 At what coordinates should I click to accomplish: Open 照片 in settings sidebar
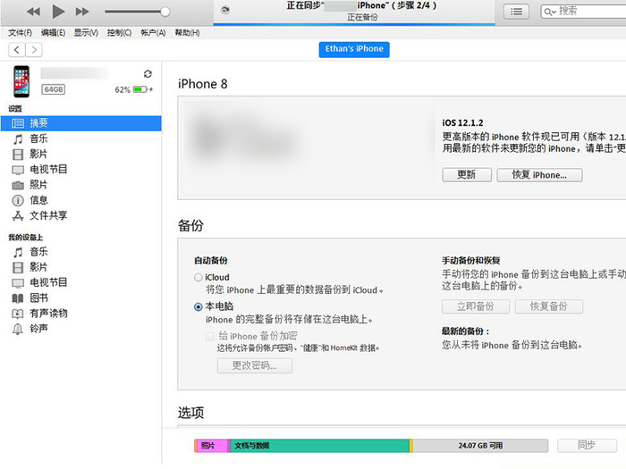38,185
